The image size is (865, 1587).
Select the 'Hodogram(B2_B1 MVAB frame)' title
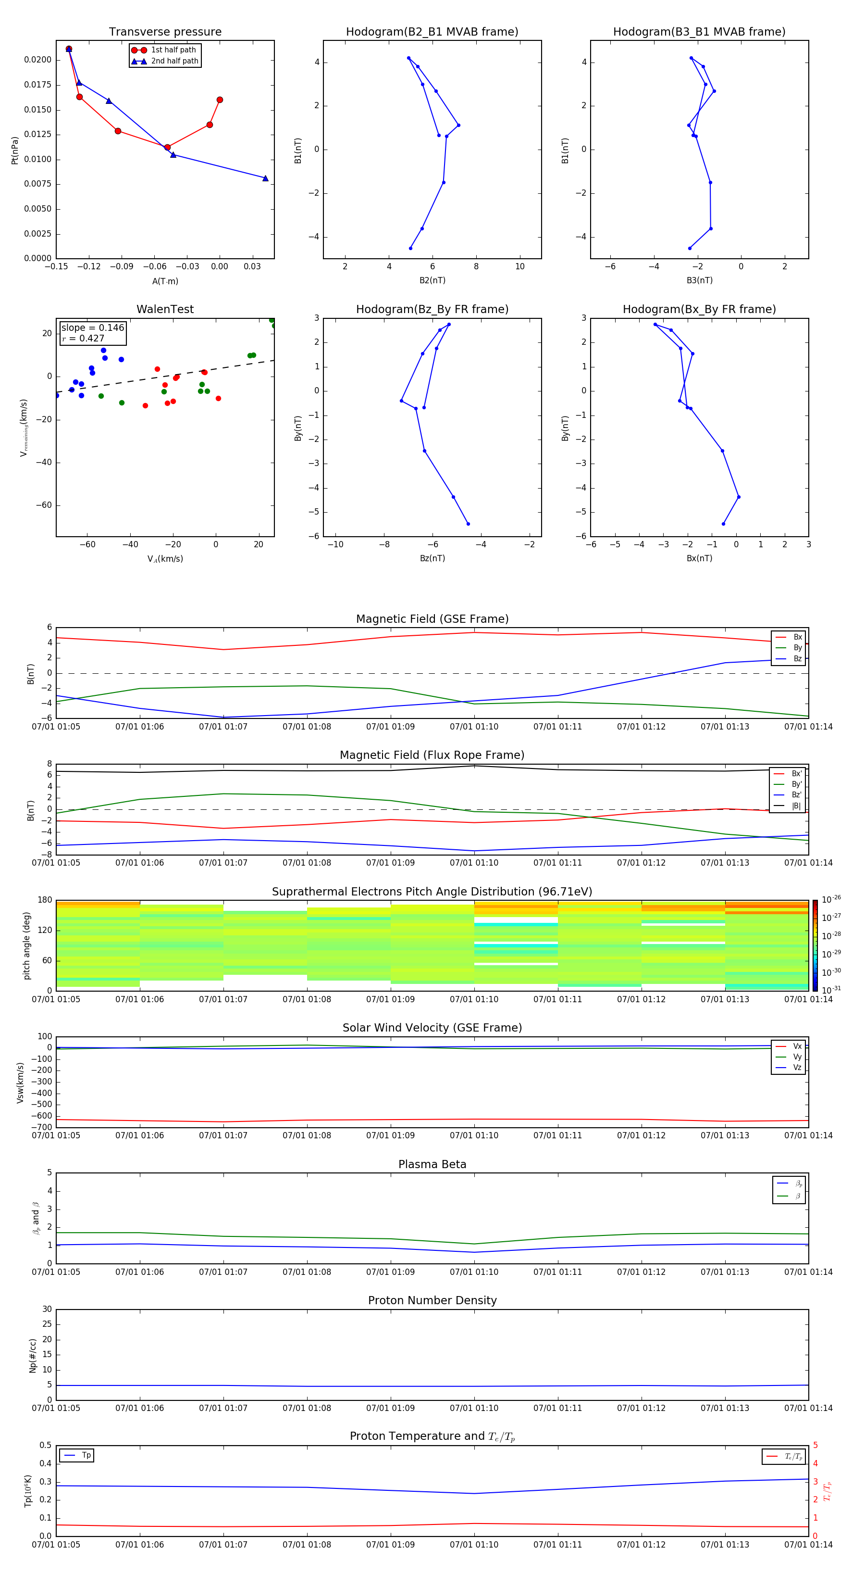click(432, 32)
